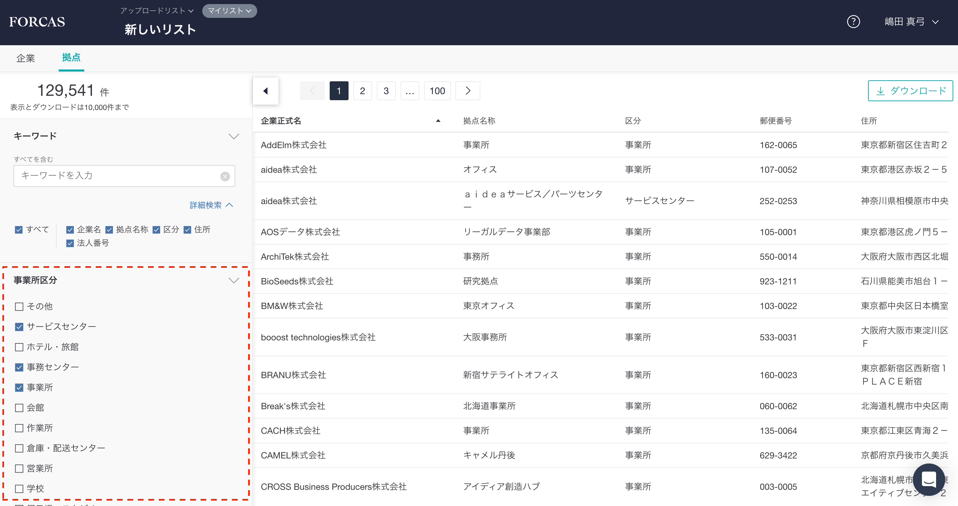Switch to the 企業 tab
Viewport: 958px width, 506px height.
pyautogui.click(x=26, y=58)
